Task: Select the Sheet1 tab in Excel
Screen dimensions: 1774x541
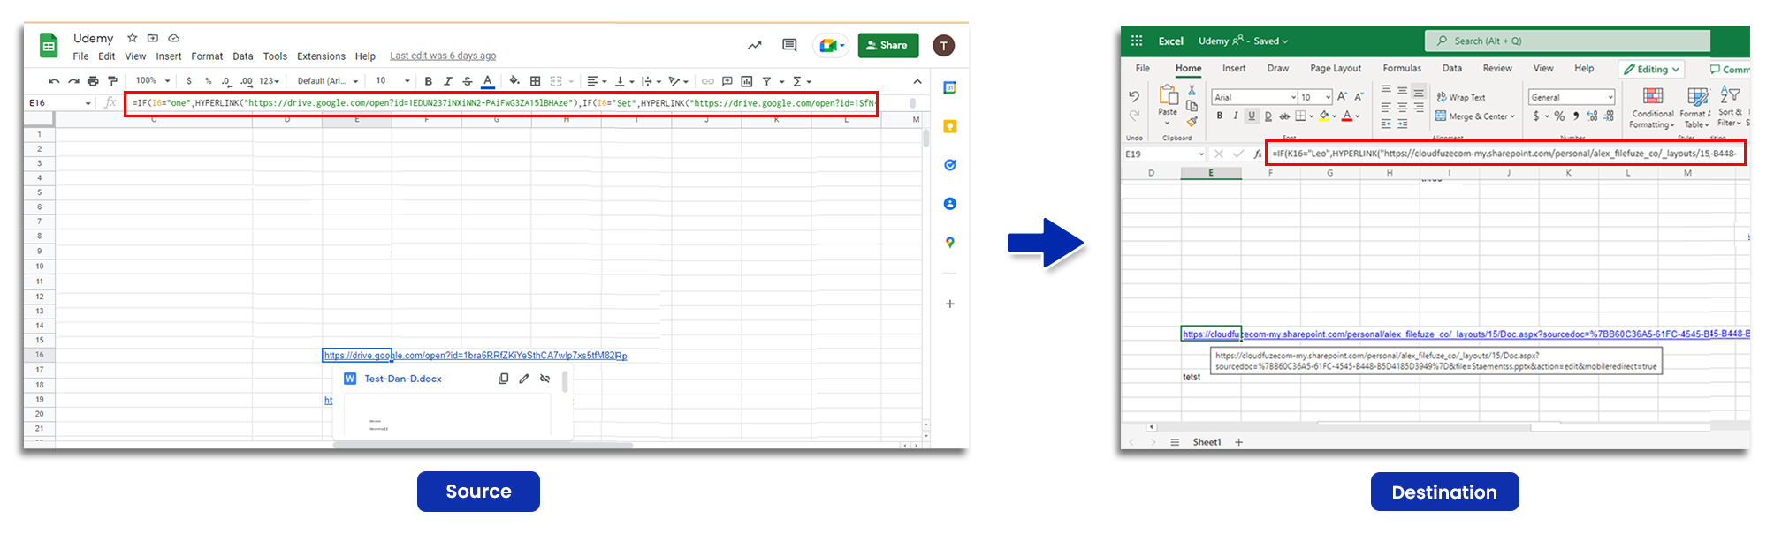Action: 1207,442
